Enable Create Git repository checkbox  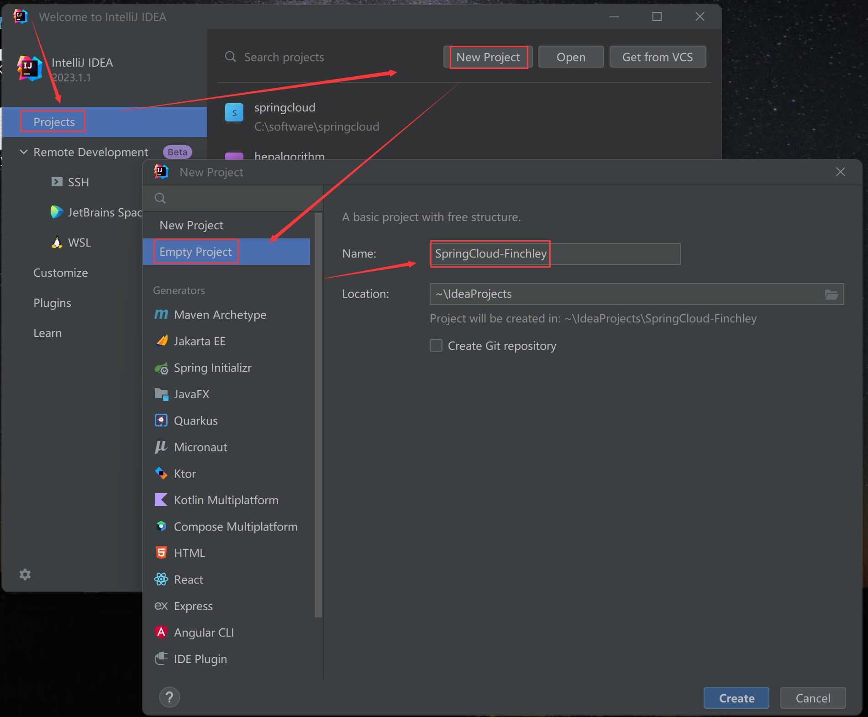[x=436, y=346]
